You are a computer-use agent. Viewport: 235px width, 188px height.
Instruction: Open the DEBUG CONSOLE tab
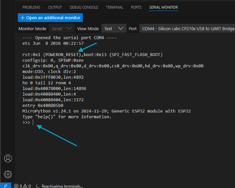click(x=84, y=7)
